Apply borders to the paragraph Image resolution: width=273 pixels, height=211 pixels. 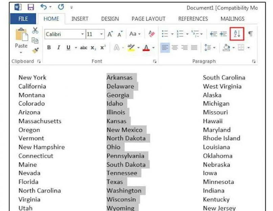tap(241, 48)
